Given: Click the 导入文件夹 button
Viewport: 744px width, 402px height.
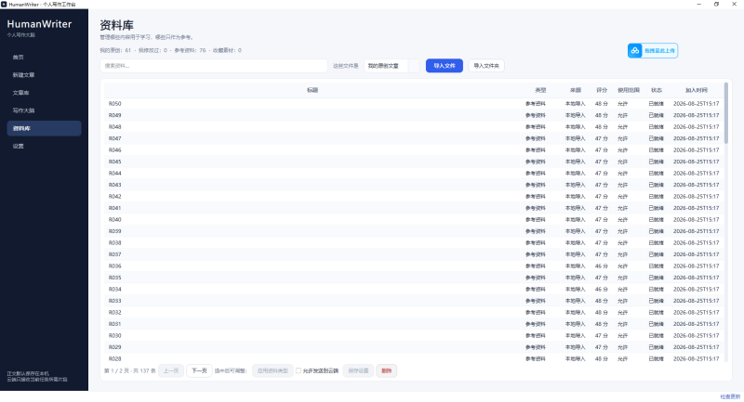Looking at the screenshot, I should [486, 66].
